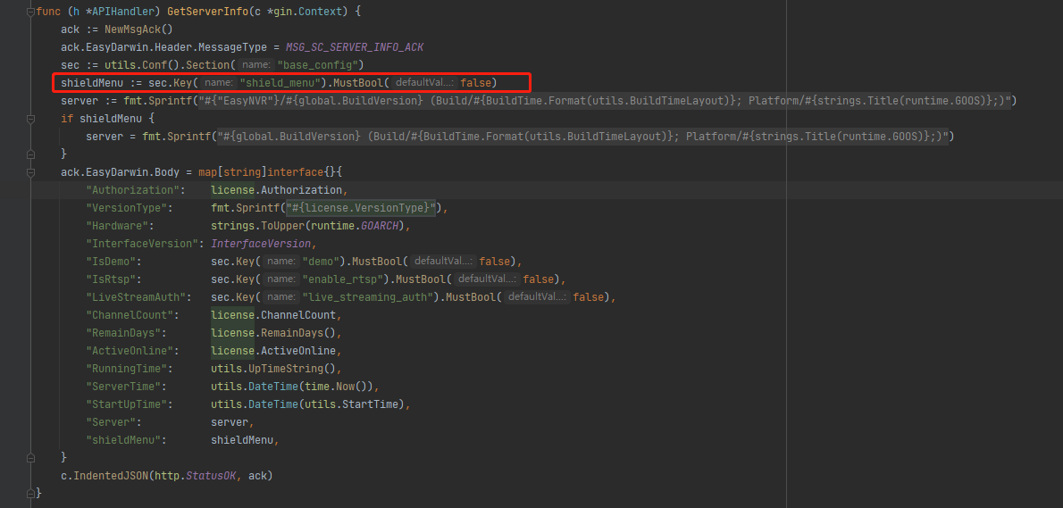Place cursor on GetServerInfo function name

point(208,12)
